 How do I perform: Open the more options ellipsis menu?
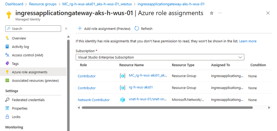(x=220, y=13)
